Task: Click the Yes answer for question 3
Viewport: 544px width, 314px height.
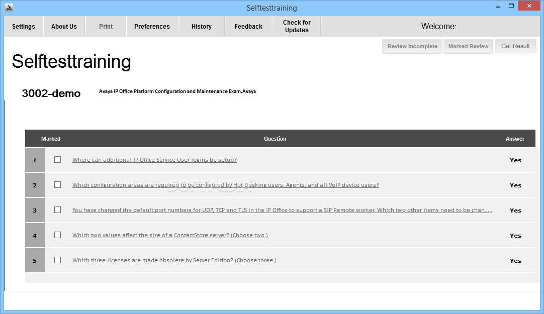Action: [515, 211]
